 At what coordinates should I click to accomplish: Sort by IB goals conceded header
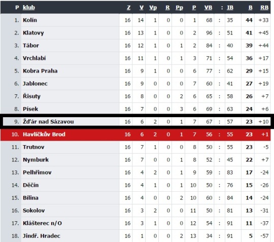230,8
